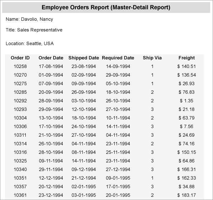213x200 pixels.
Task: Click required date 10-11-1994
Action: pos(118,118)
